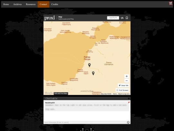Open the Resources navigation item
The height and width of the screenshot is (131, 174).
pos(31,4)
